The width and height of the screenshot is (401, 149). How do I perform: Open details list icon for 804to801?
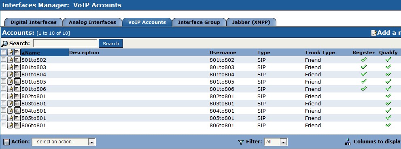tap(17, 111)
